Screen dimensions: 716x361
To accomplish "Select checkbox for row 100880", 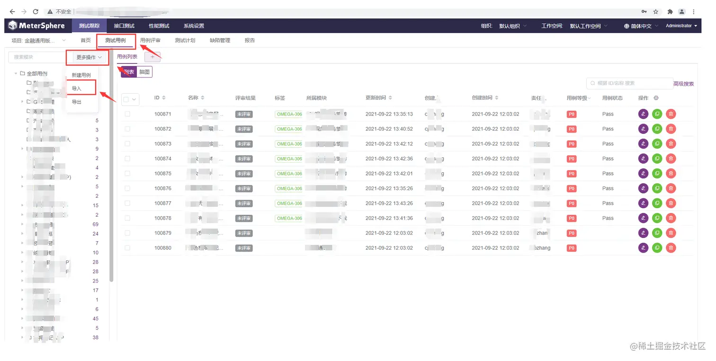I will (127, 248).
